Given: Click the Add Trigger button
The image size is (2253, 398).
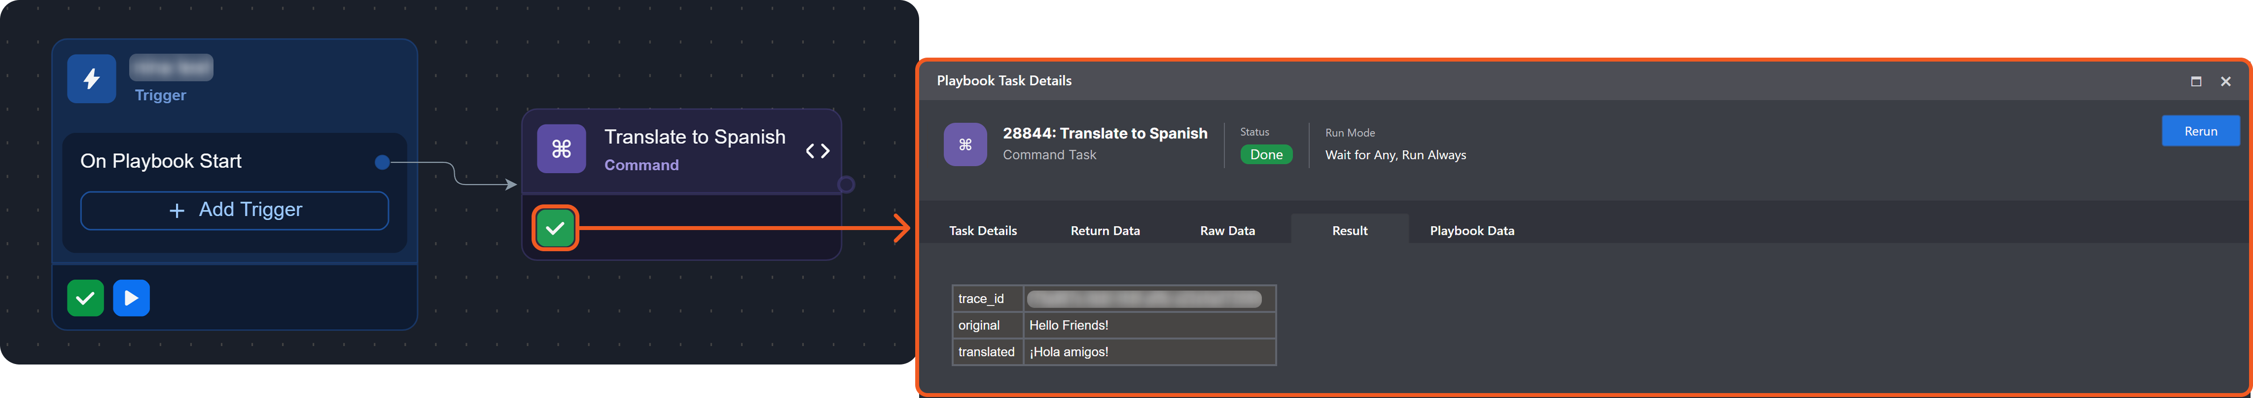Looking at the screenshot, I should click(234, 210).
